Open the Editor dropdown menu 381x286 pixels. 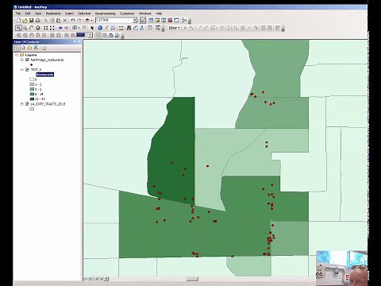pyautogui.click(x=174, y=28)
